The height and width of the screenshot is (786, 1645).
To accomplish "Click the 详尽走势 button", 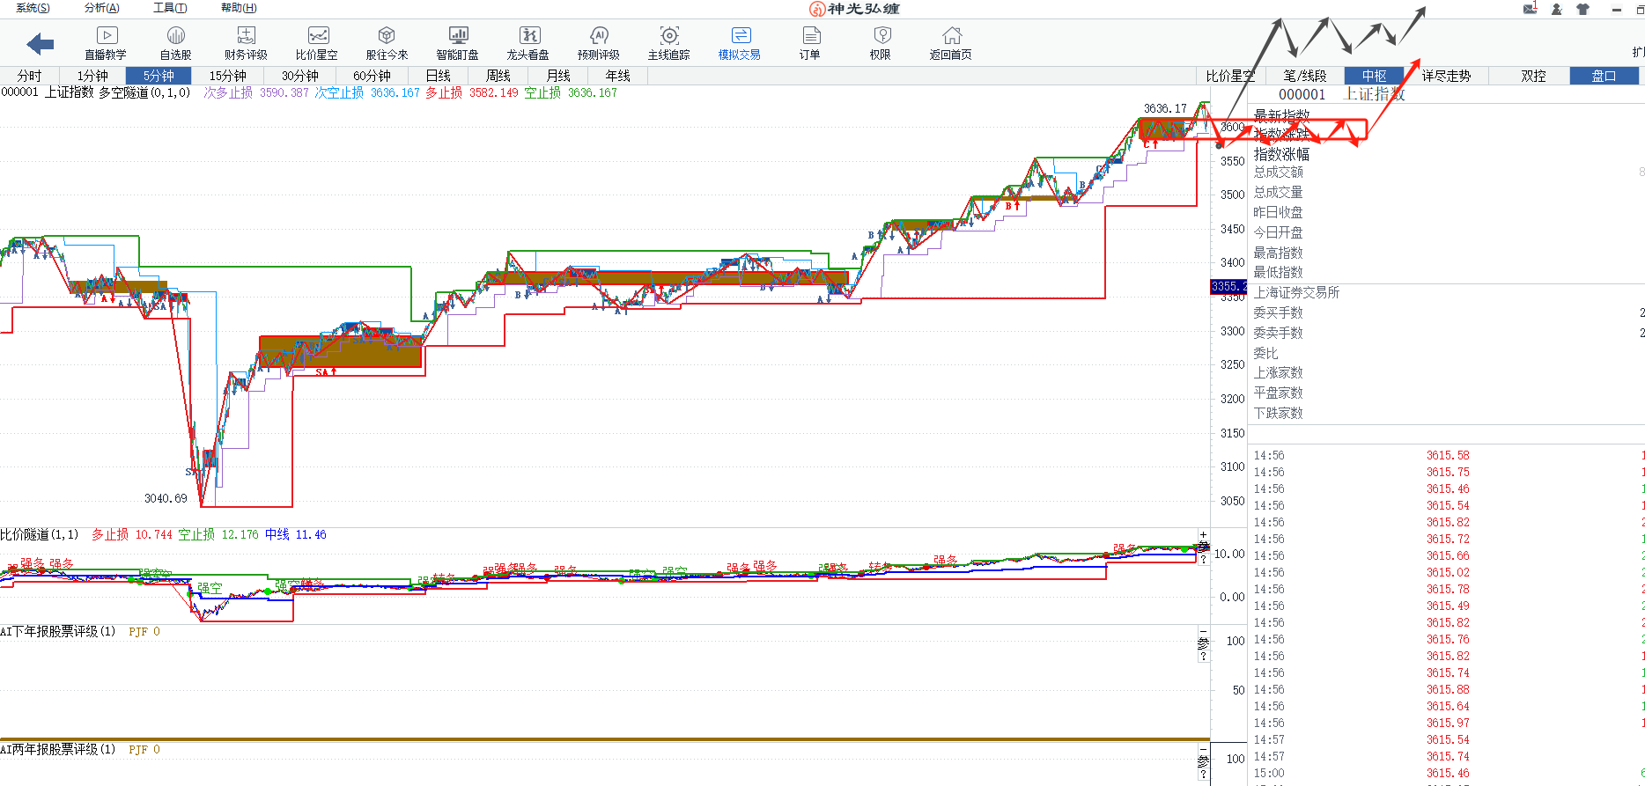I will coord(1446,76).
